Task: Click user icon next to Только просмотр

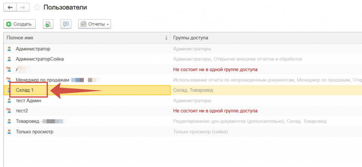Action: tap(9, 132)
